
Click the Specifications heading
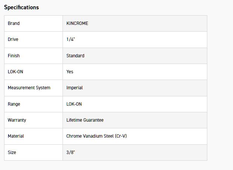(21, 7)
